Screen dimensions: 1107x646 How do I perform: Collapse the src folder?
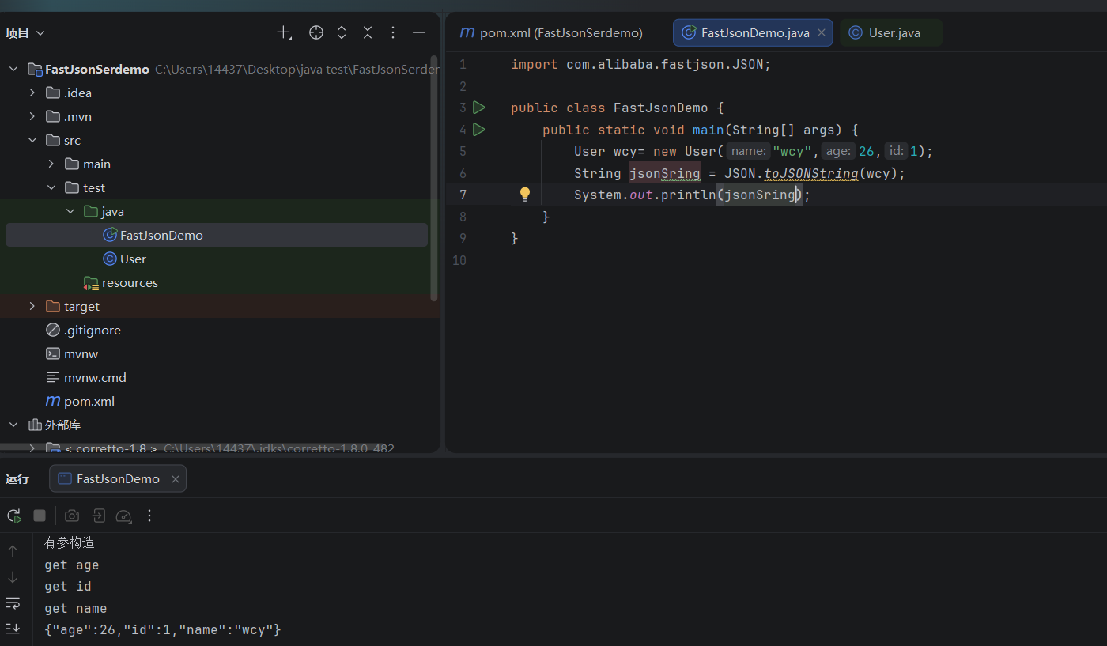(x=32, y=140)
